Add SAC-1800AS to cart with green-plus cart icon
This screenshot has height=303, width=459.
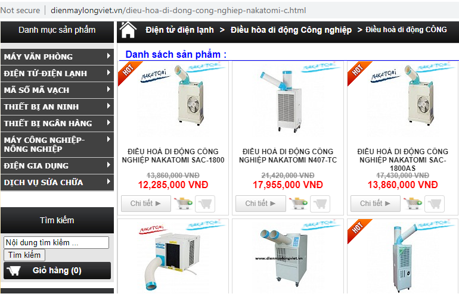point(413,204)
